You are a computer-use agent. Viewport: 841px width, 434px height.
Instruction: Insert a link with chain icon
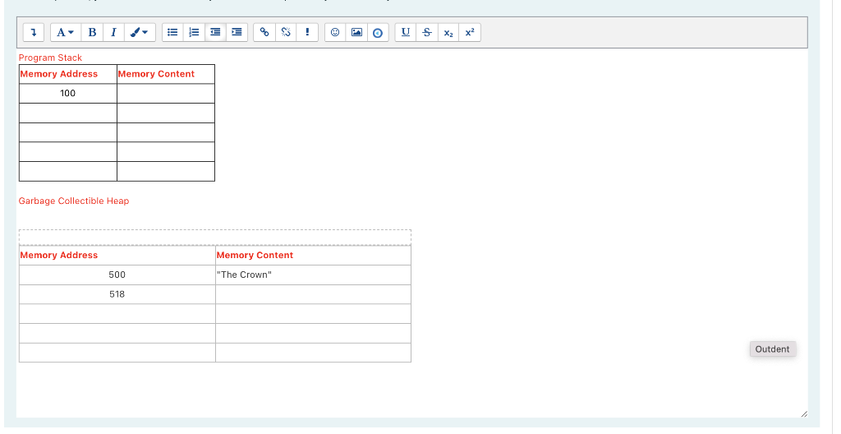tap(264, 32)
